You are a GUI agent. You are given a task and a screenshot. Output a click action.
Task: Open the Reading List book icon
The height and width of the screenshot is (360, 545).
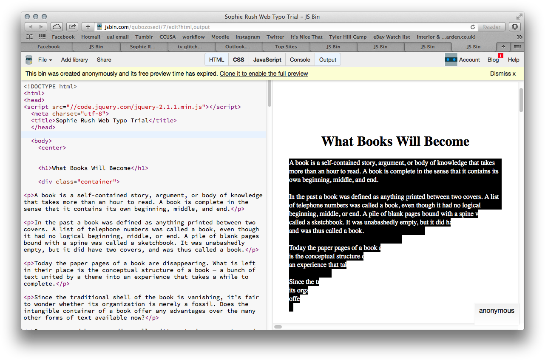click(29, 37)
